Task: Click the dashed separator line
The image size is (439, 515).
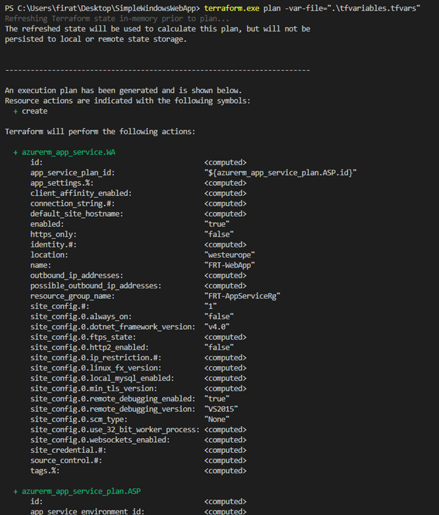Action: (157, 70)
